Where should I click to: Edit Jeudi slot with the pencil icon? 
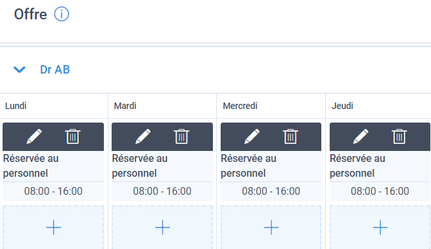click(x=361, y=136)
